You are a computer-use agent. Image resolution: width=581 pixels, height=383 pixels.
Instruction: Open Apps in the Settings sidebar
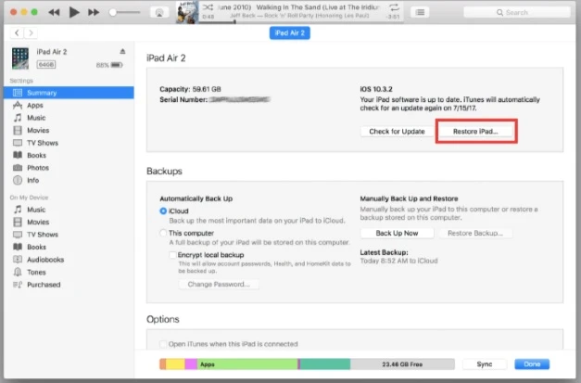[69, 106]
